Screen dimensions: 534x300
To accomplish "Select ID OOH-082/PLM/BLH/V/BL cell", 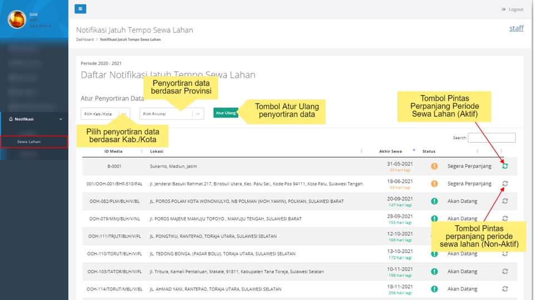I will (x=115, y=201).
